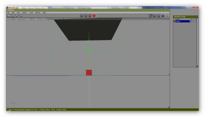205x117 pixels.
Task: Expand the Window menu
Action: point(38,12)
